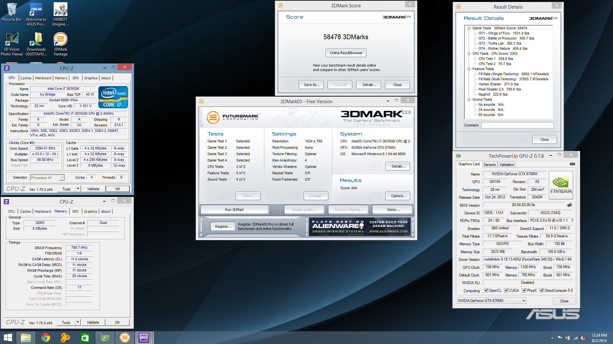Image resolution: width=613 pixels, height=344 pixels.
Task: Toggle the CUDA checkbox in GPU-Z
Action: click(x=506, y=290)
